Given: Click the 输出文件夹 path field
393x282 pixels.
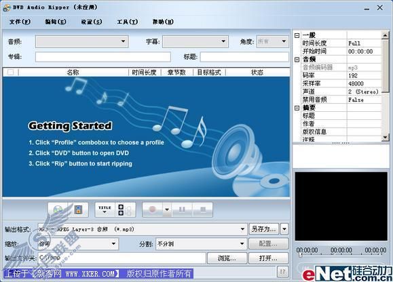Looking at the screenshot, I should tap(121, 258).
